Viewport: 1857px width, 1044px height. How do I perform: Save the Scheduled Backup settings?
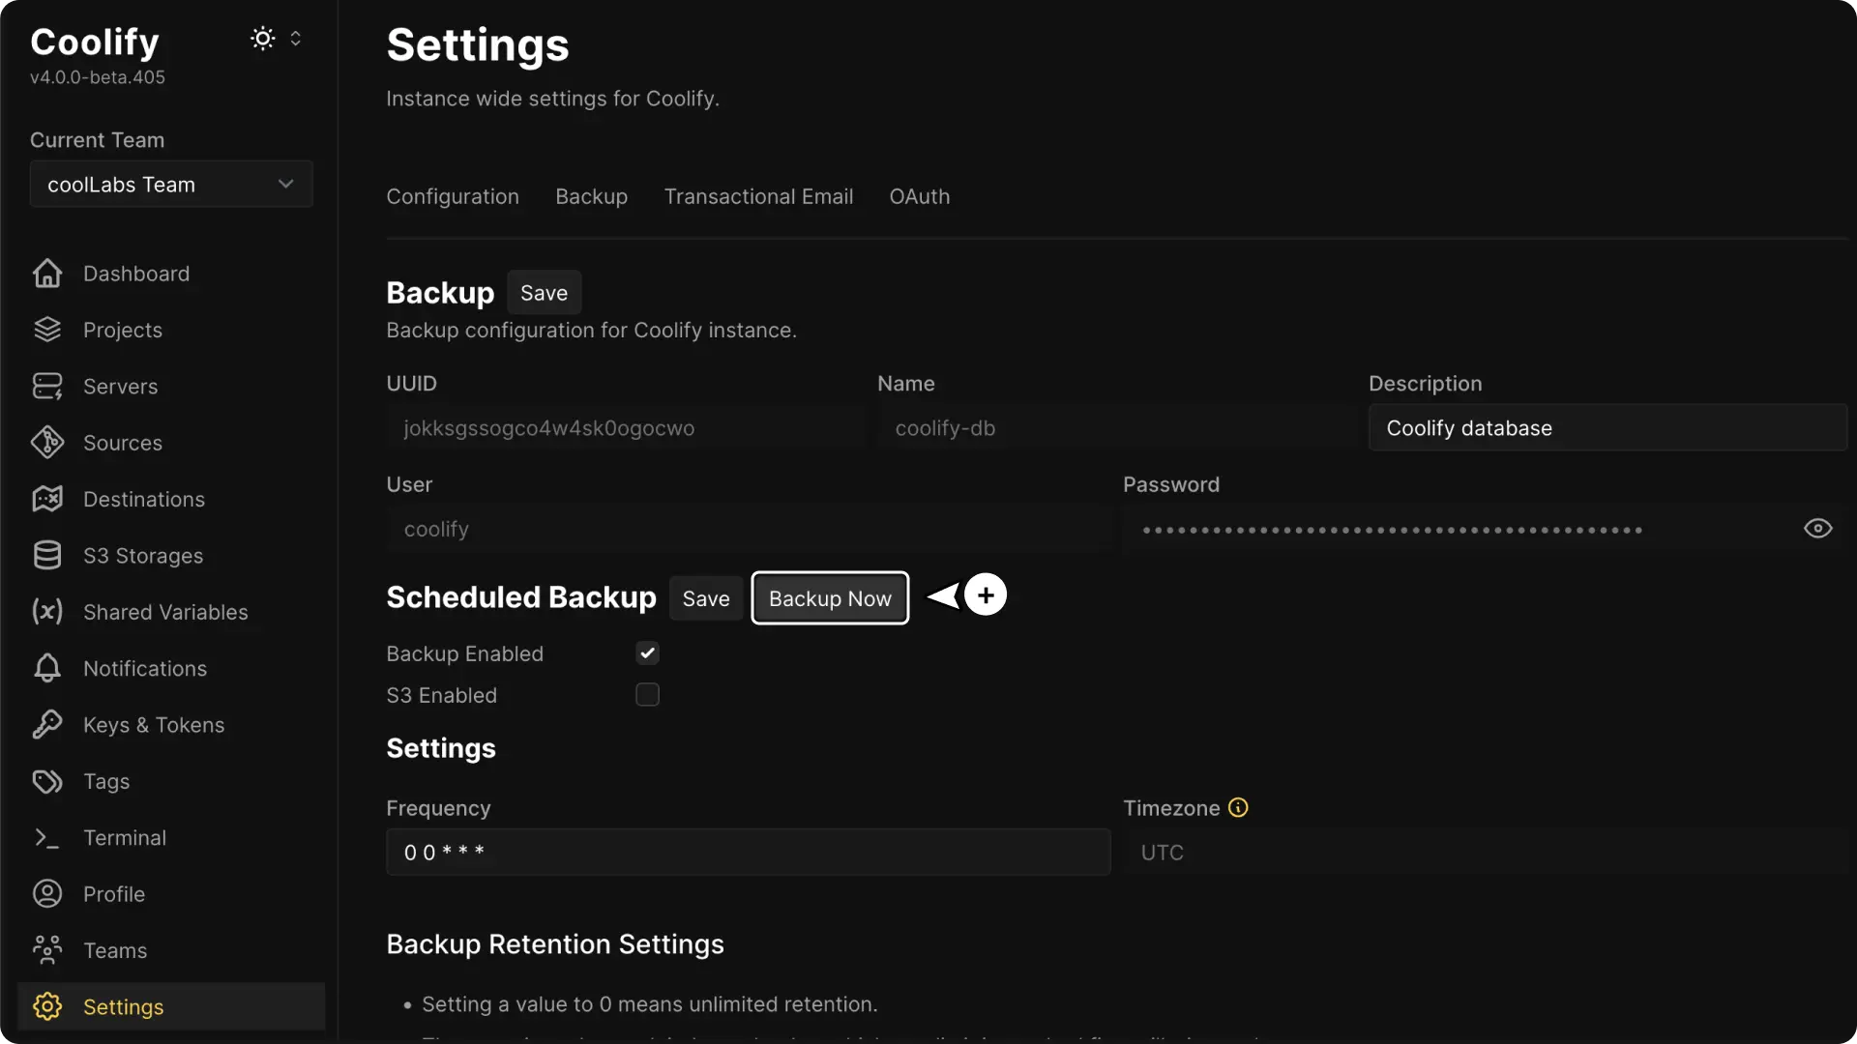[705, 597]
